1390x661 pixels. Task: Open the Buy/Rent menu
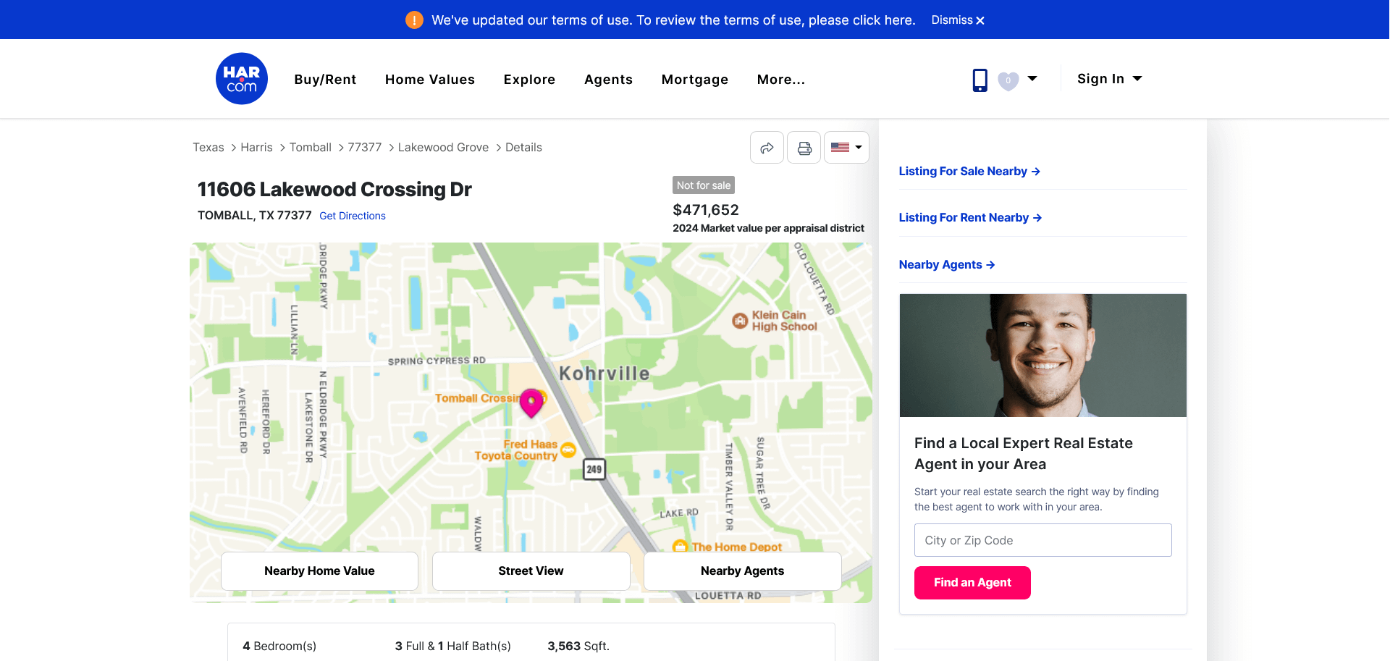[325, 80]
